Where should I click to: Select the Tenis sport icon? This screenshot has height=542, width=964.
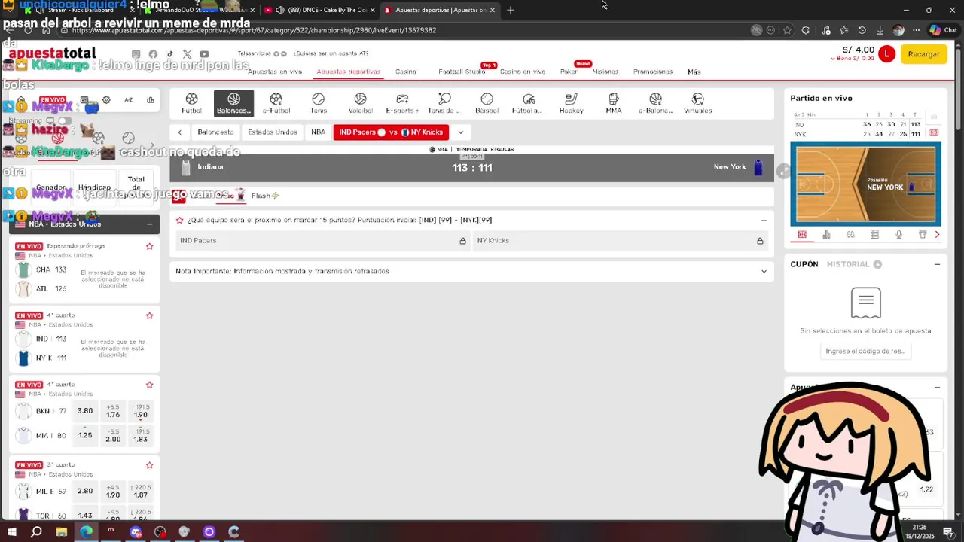click(x=318, y=103)
